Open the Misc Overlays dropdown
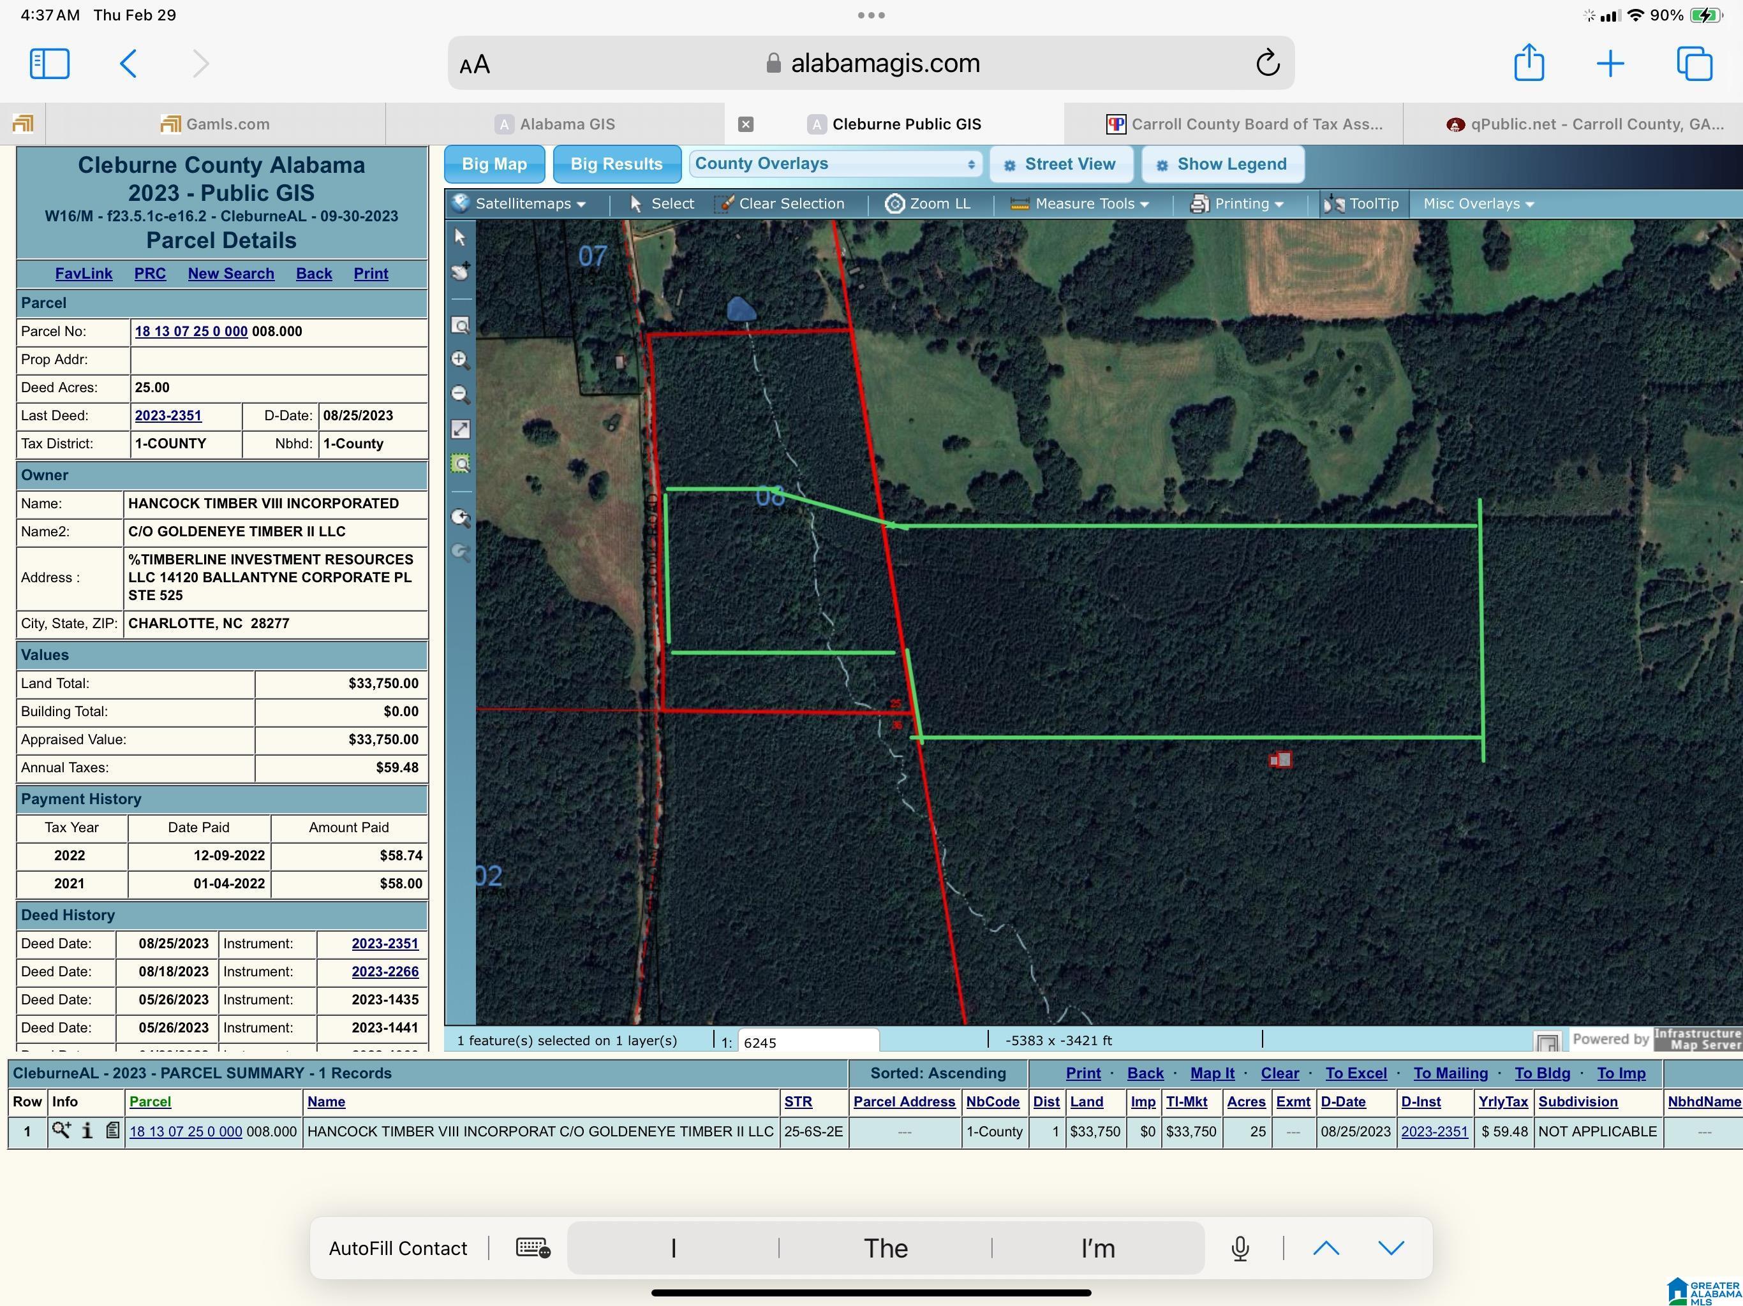The width and height of the screenshot is (1743, 1306). (1478, 204)
